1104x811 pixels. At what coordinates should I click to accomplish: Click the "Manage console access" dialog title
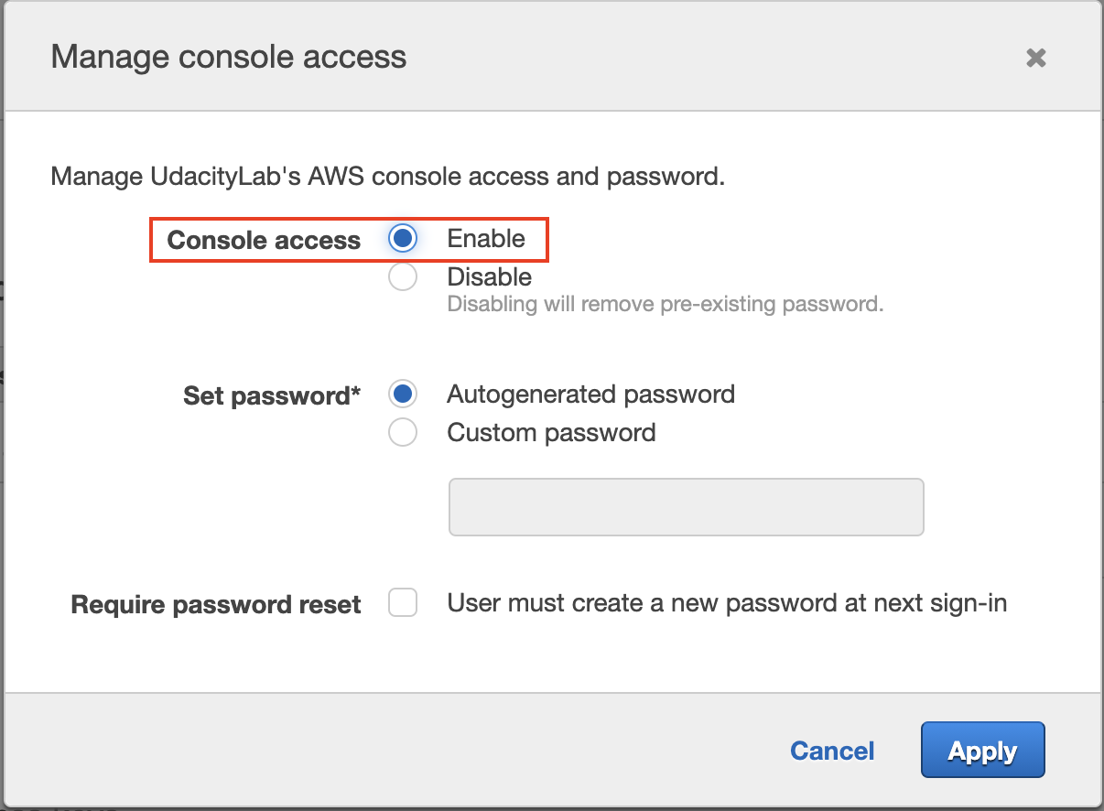click(229, 57)
